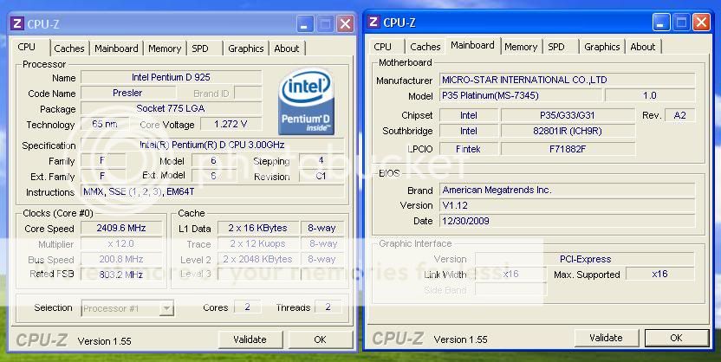Click the core voltage value 1.272 V
This screenshot has width=721, height=362.
(x=231, y=124)
